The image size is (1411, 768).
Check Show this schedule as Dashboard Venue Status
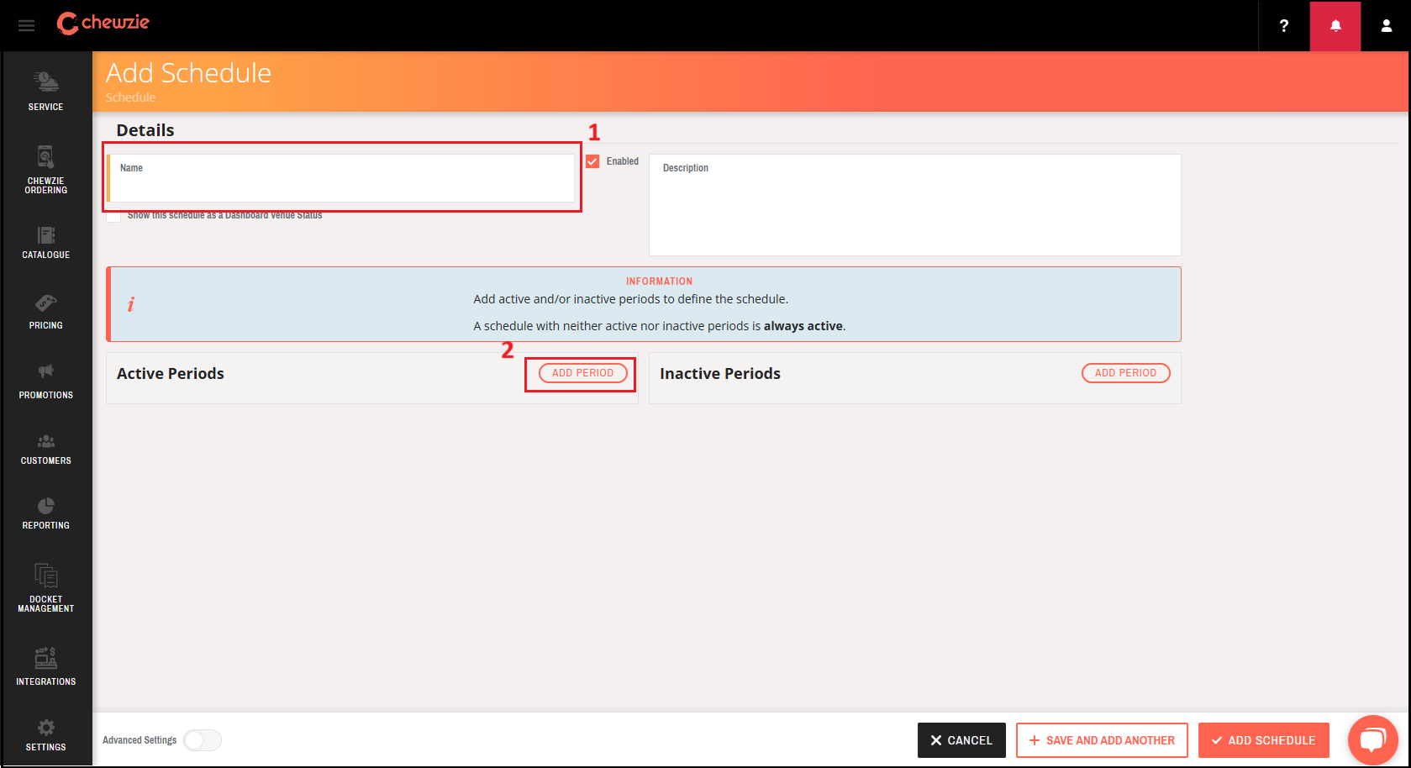pyautogui.click(x=113, y=215)
